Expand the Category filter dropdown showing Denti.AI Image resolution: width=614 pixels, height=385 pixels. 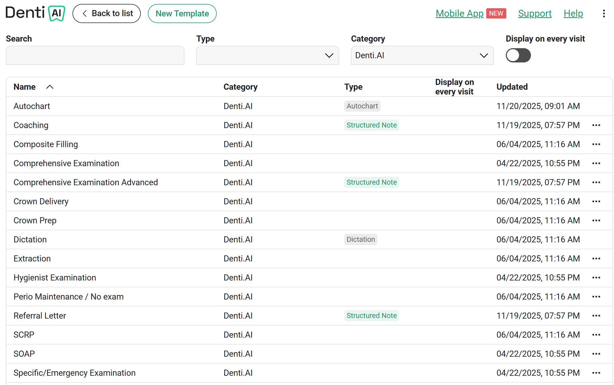(x=422, y=55)
